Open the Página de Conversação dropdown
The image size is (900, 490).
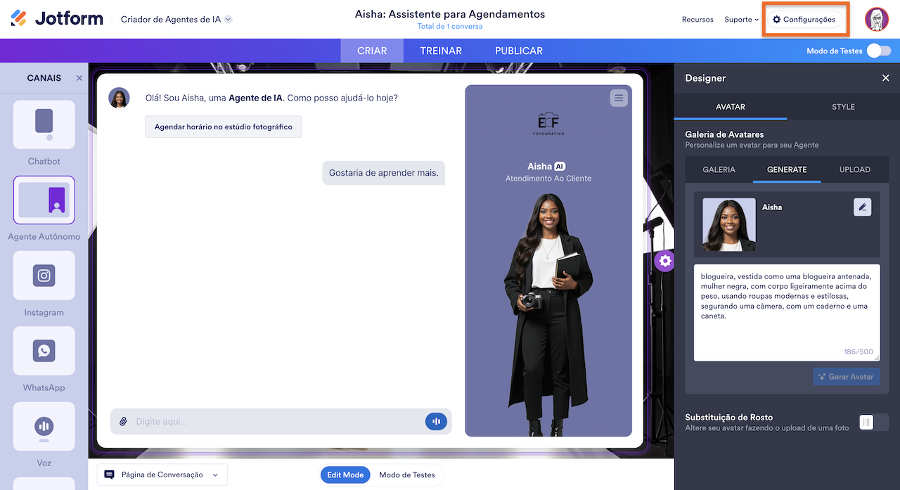coord(162,475)
